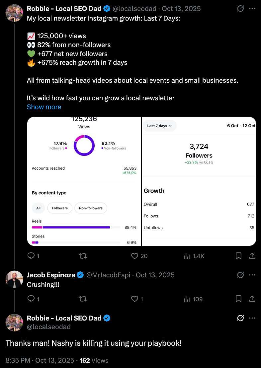Share the Instagram growth post
The width and height of the screenshot is (261, 368).
252,256
